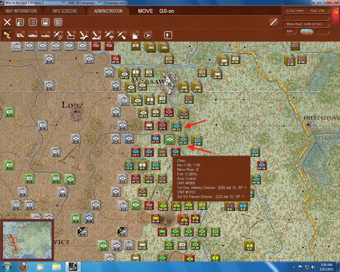This screenshot has width=340, height=272.
Task: Click the minimap overview
Action: point(27,240)
